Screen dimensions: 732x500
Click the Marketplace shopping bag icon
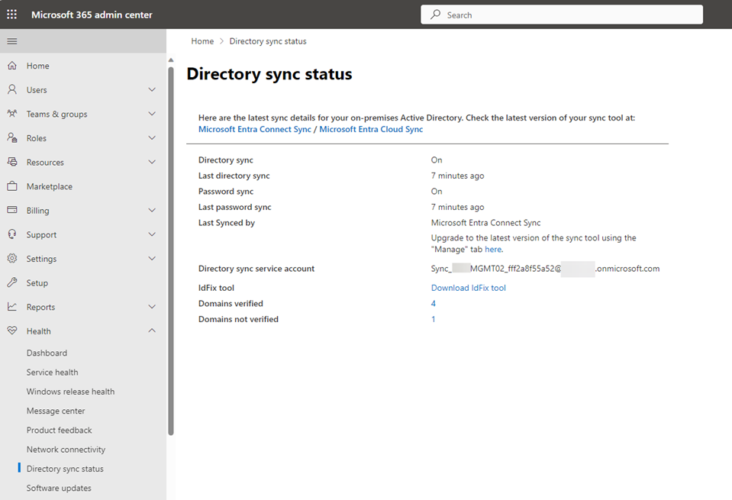tap(12, 186)
